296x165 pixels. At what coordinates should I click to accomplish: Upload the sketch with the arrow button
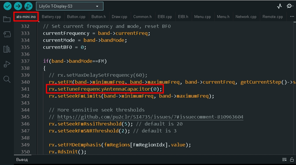click(18, 6)
